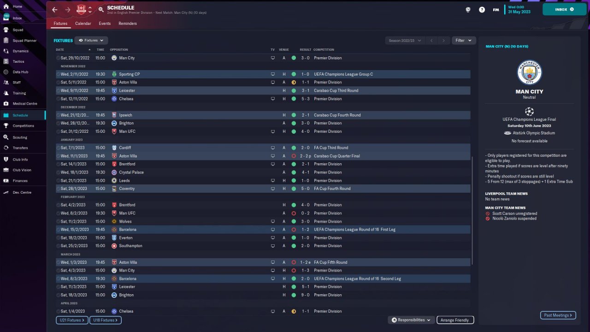Open the Squad icon in the sidebar
Screen dimensions: 590x332
tap(6, 30)
